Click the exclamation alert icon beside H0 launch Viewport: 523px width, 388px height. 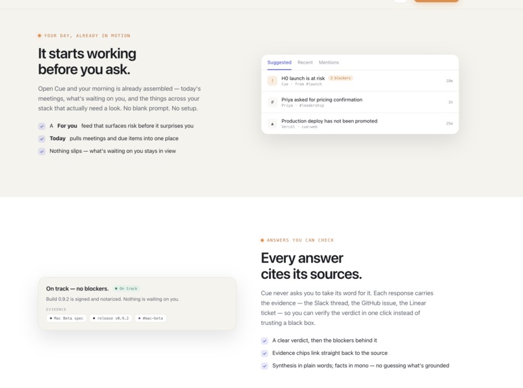pyautogui.click(x=272, y=81)
